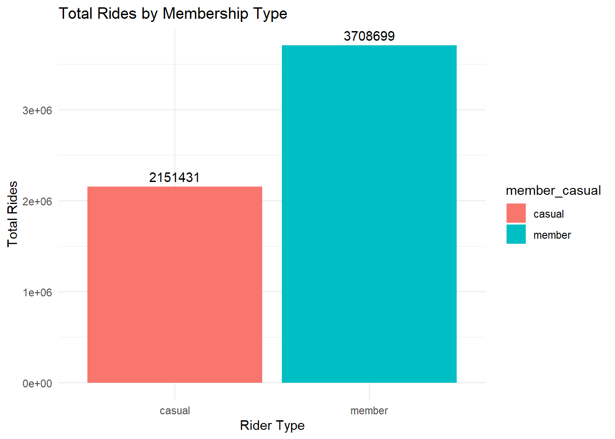
Task: Click the casual x-axis tick label
Action: click(x=174, y=411)
